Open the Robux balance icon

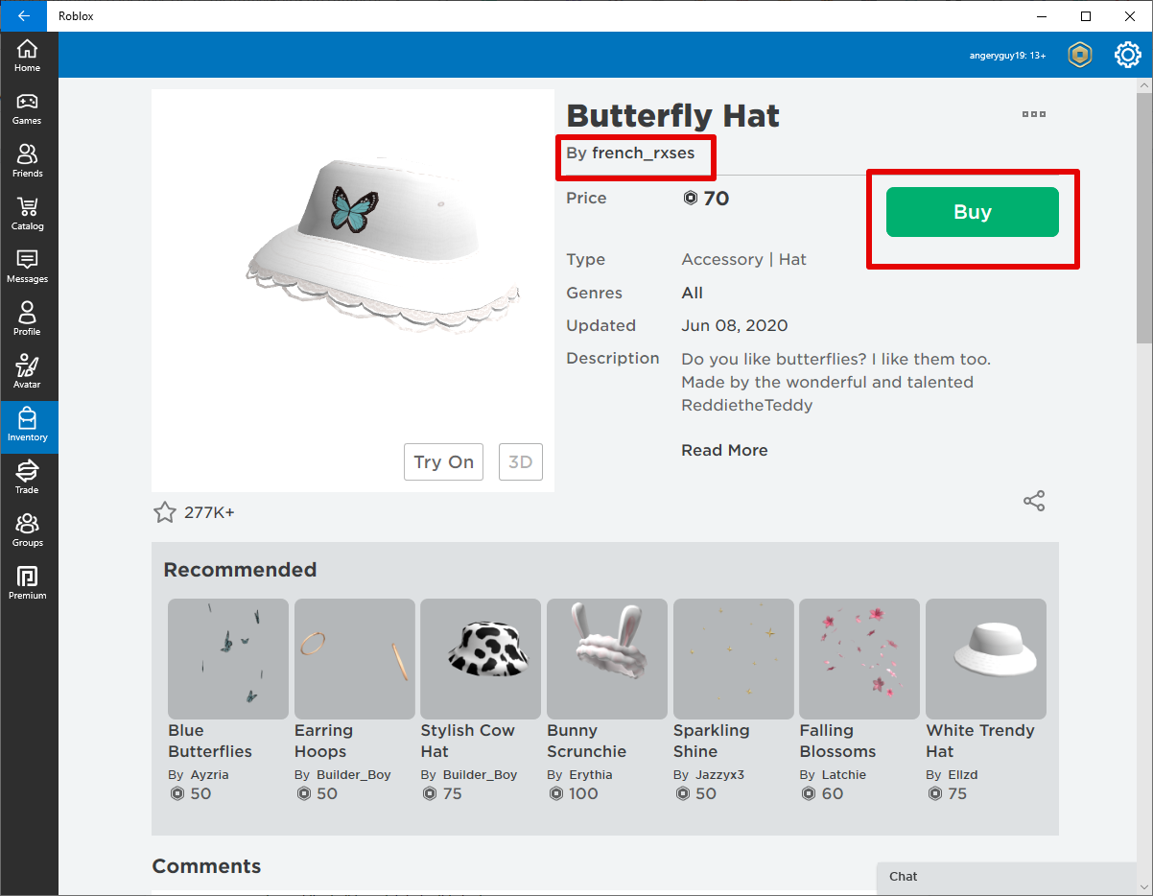[1081, 56]
